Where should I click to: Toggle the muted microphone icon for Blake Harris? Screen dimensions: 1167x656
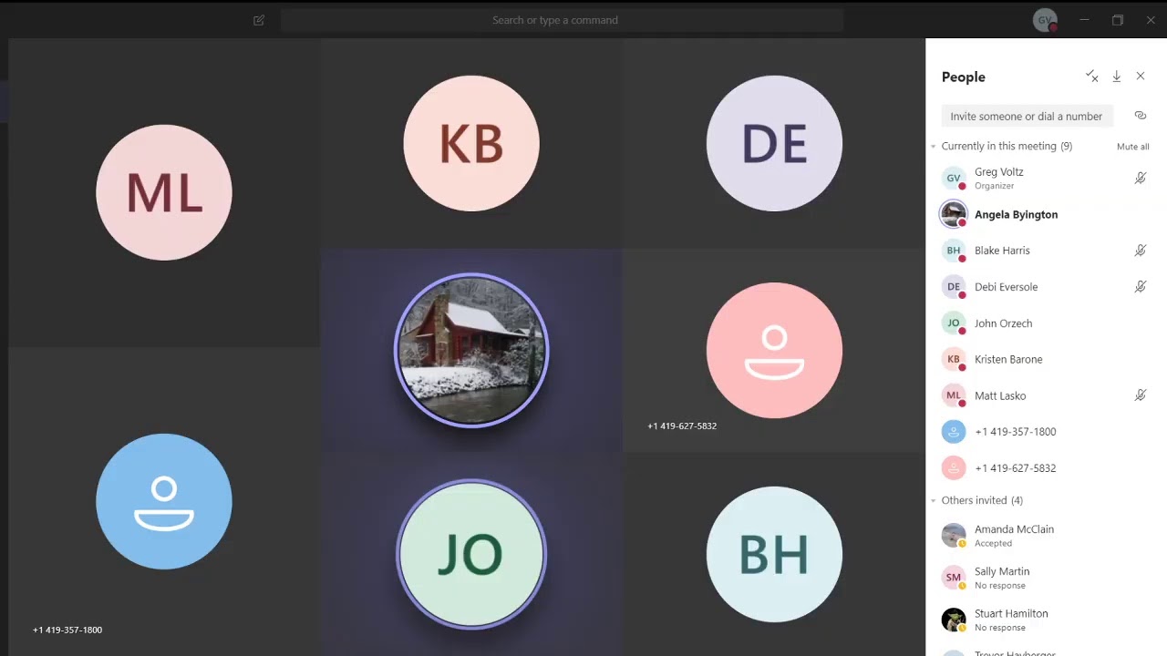1141,250
